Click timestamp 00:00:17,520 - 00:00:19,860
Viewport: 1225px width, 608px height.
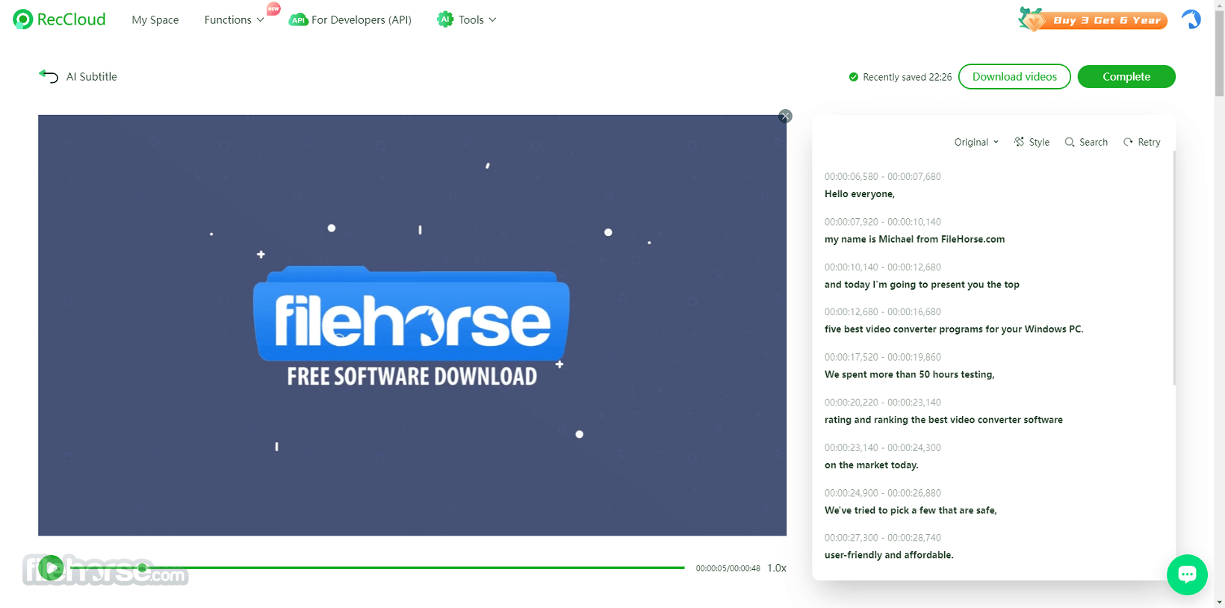(x=883, y=357)
